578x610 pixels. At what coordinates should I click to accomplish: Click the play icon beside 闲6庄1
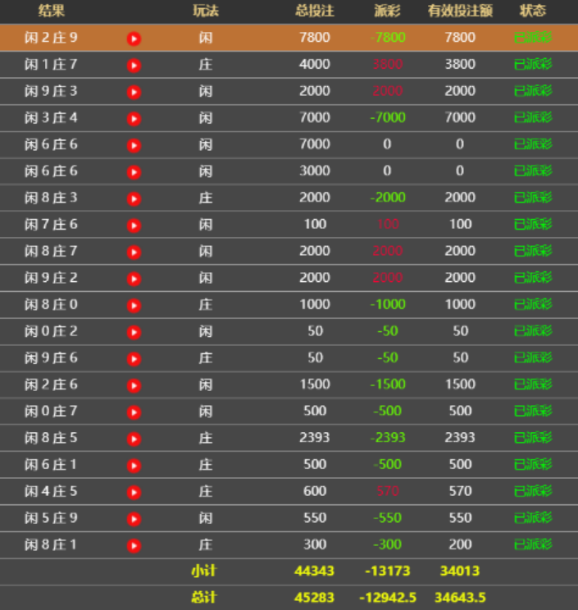[x=134, y=466]
